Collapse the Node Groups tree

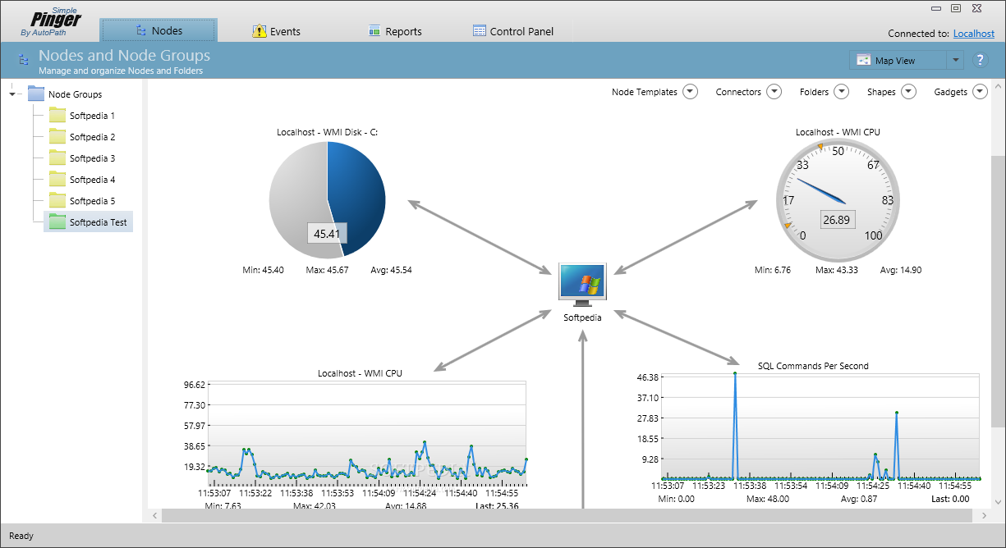[x=12, y=94]
